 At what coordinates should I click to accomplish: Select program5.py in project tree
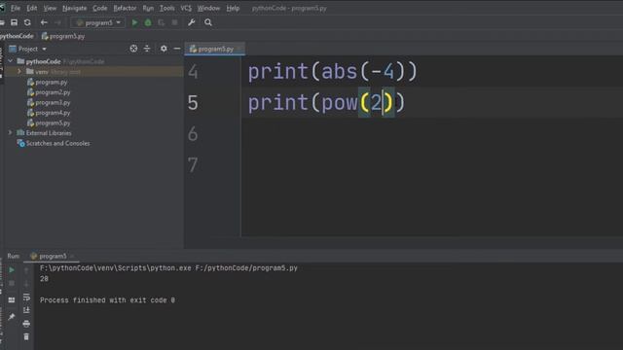49,123
